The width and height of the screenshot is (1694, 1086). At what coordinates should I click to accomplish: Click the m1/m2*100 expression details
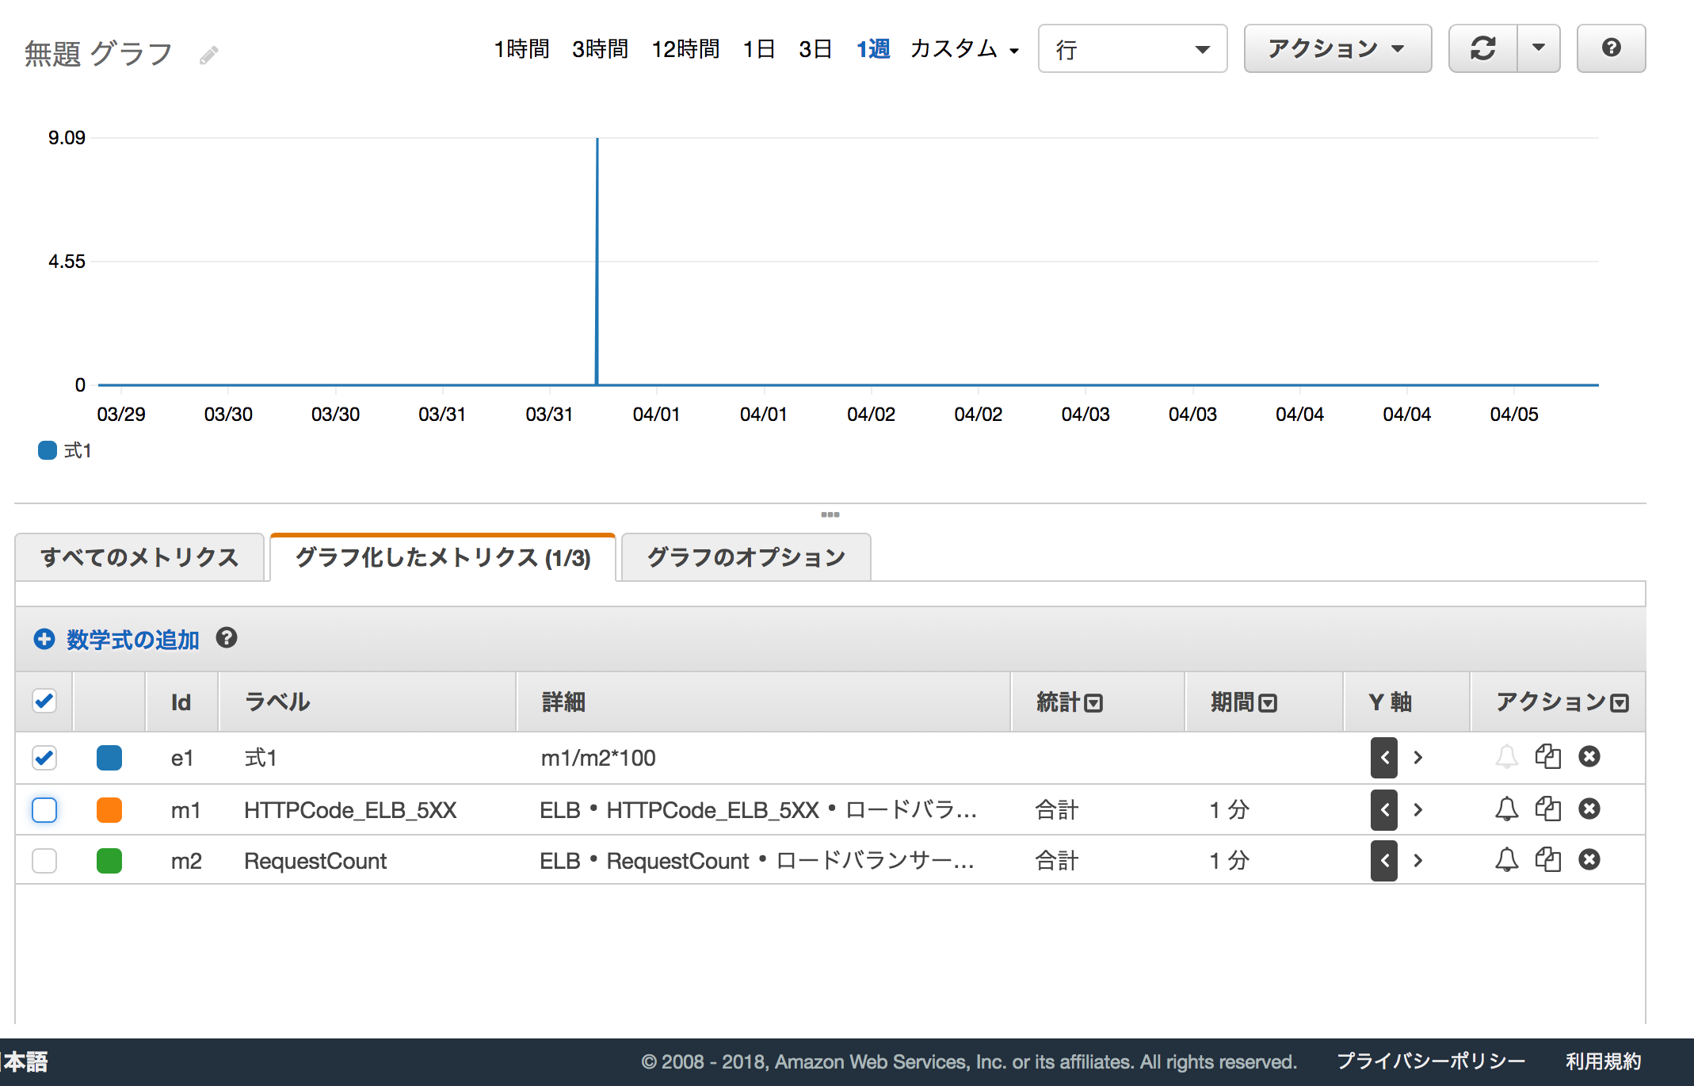(598, 758)
